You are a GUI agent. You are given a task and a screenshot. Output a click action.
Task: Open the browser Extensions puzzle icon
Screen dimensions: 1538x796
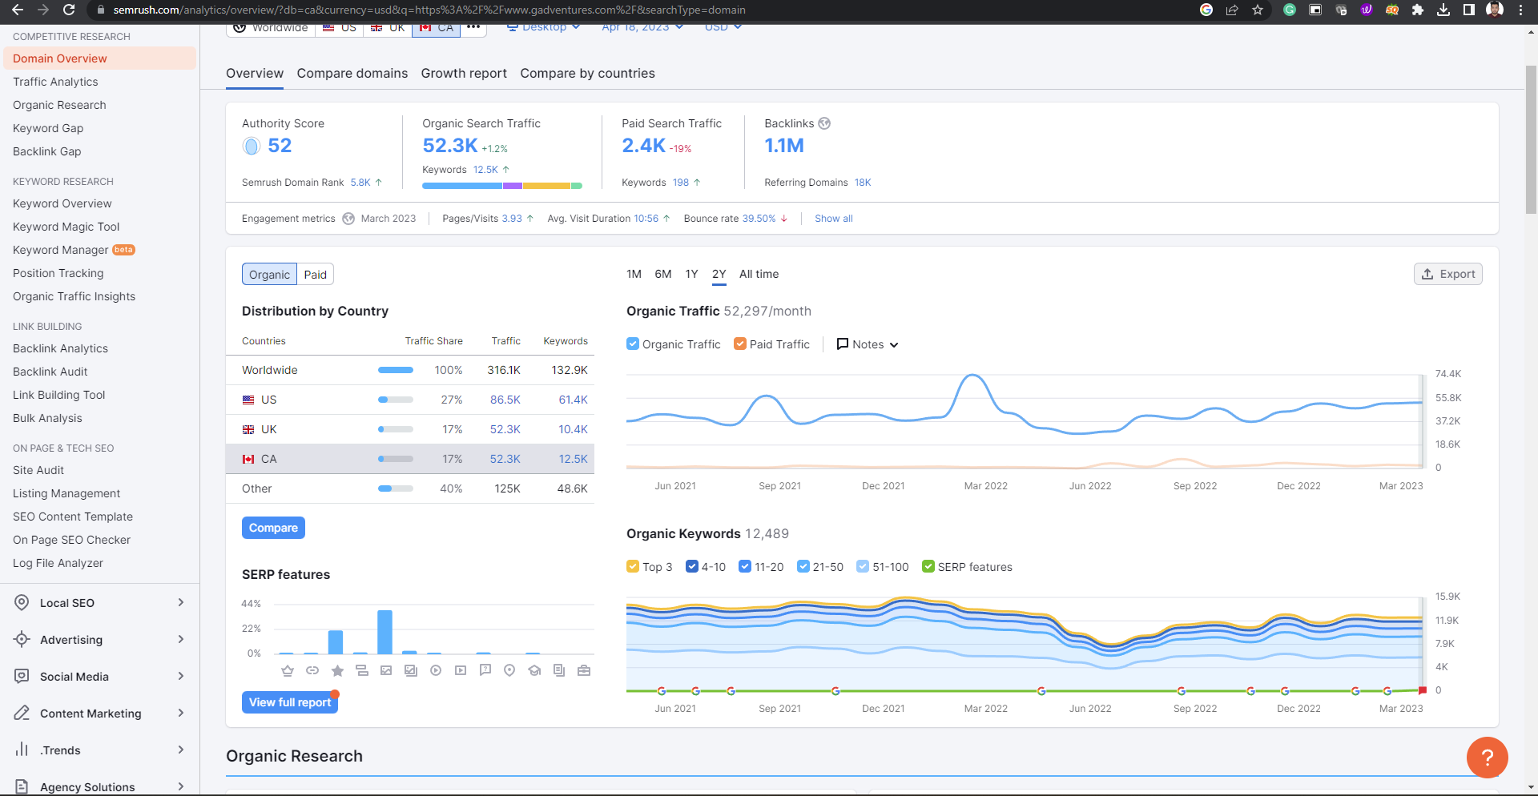pyautogui.click(x=1418, y=10)
